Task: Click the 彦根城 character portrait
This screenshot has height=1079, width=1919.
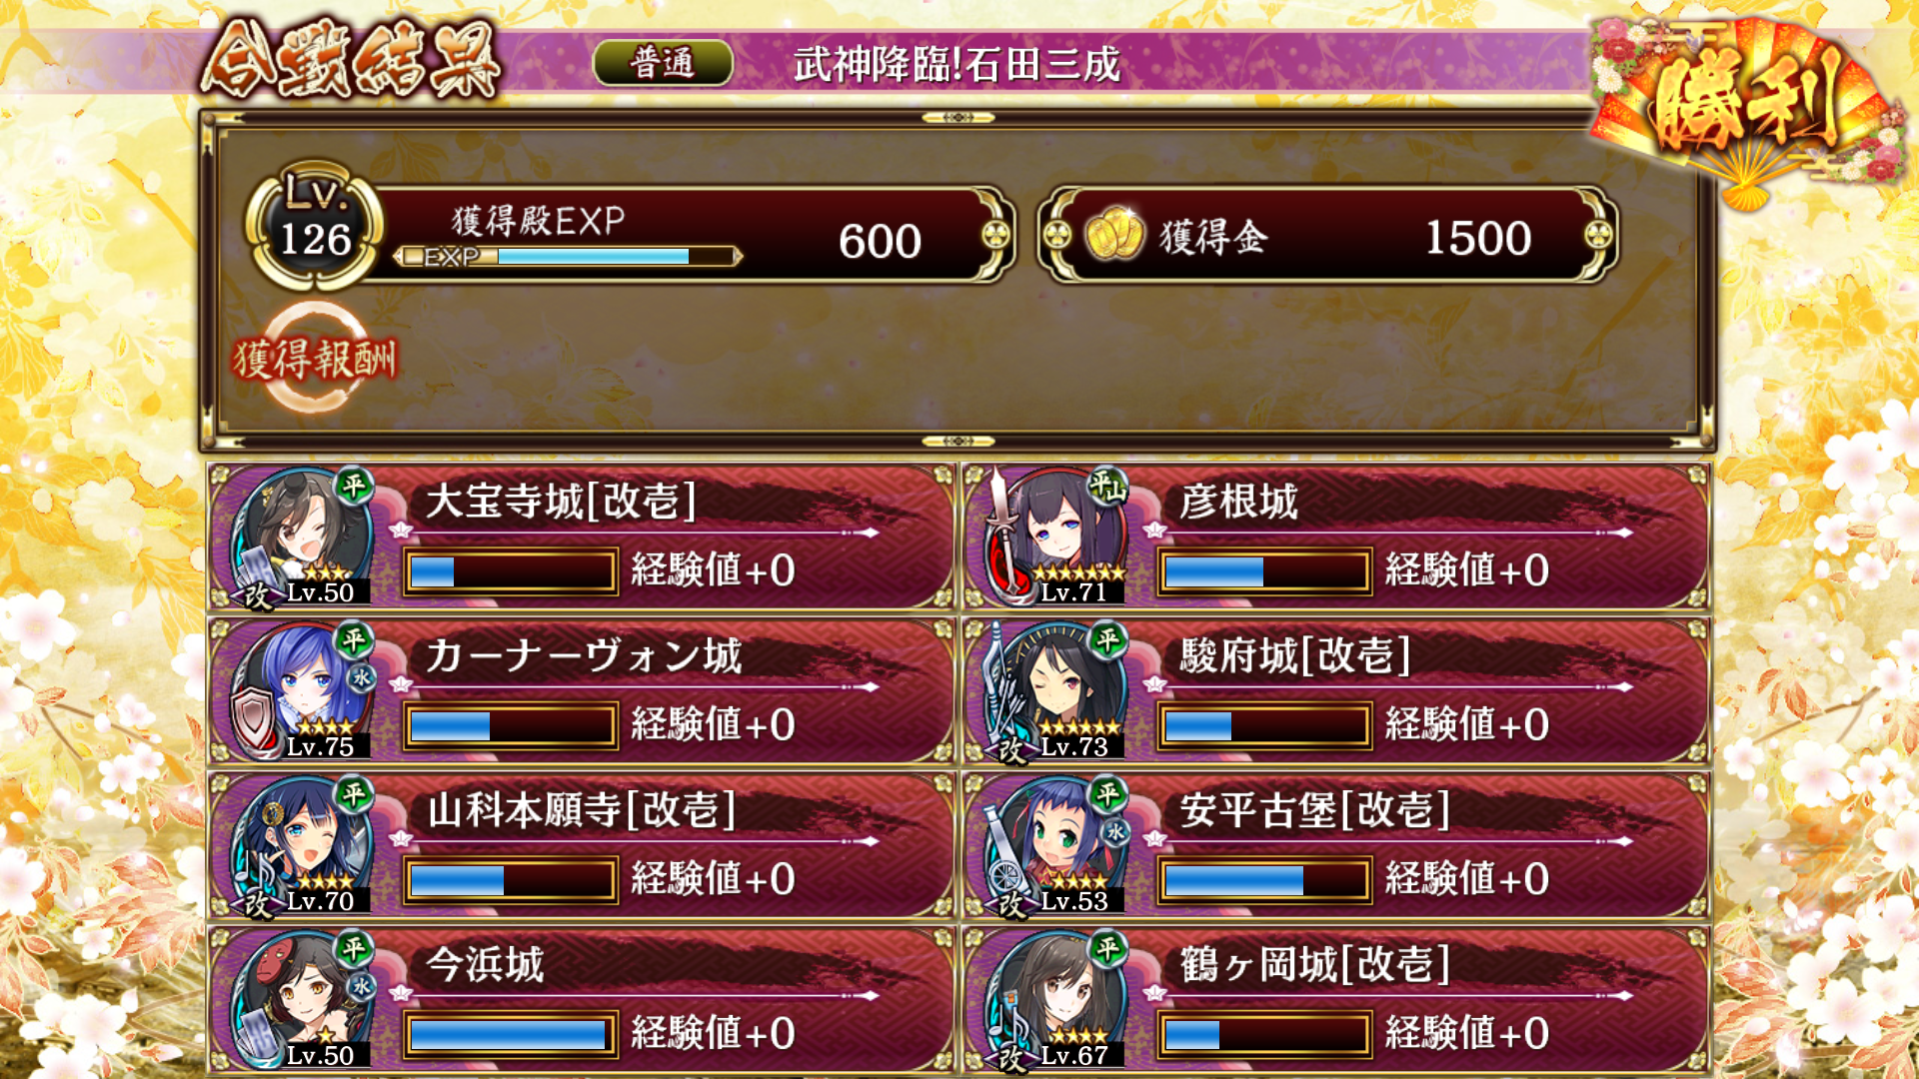Action: [x=1055, y=538]
